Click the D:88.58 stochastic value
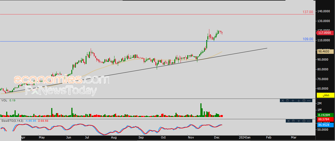335x141 pixels. click(44, 121)
